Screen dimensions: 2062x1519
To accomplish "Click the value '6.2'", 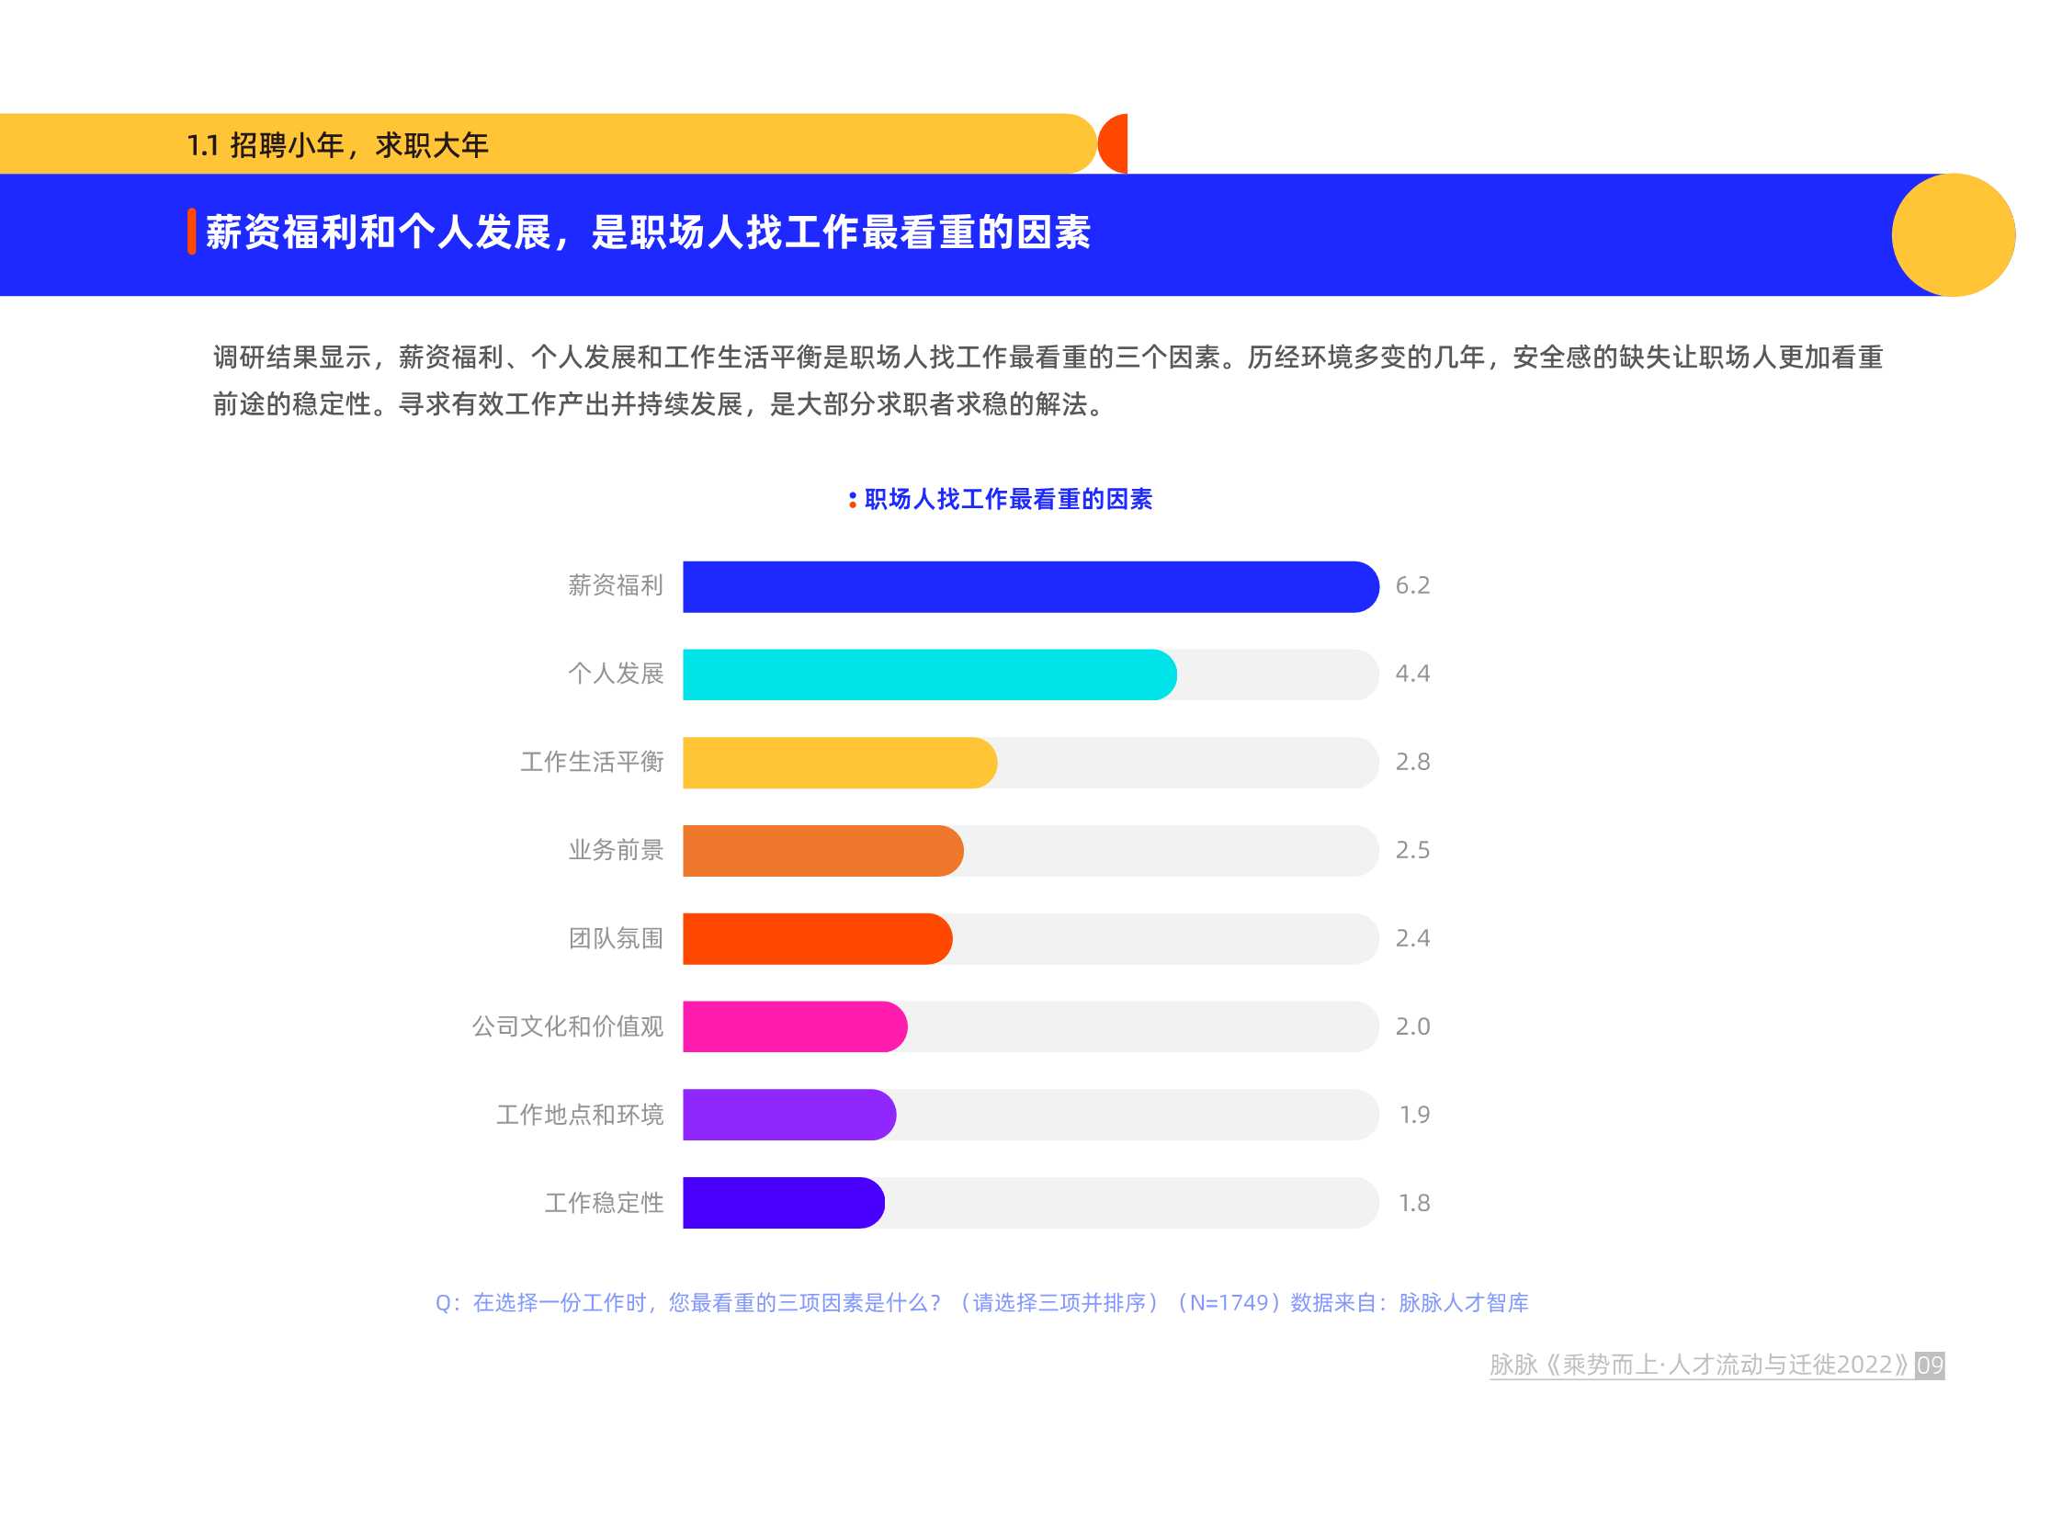I will pyautogui.click(x=1412, y=585).
